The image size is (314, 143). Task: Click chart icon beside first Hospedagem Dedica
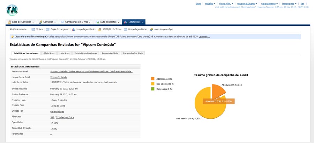(x=74, y=29)
